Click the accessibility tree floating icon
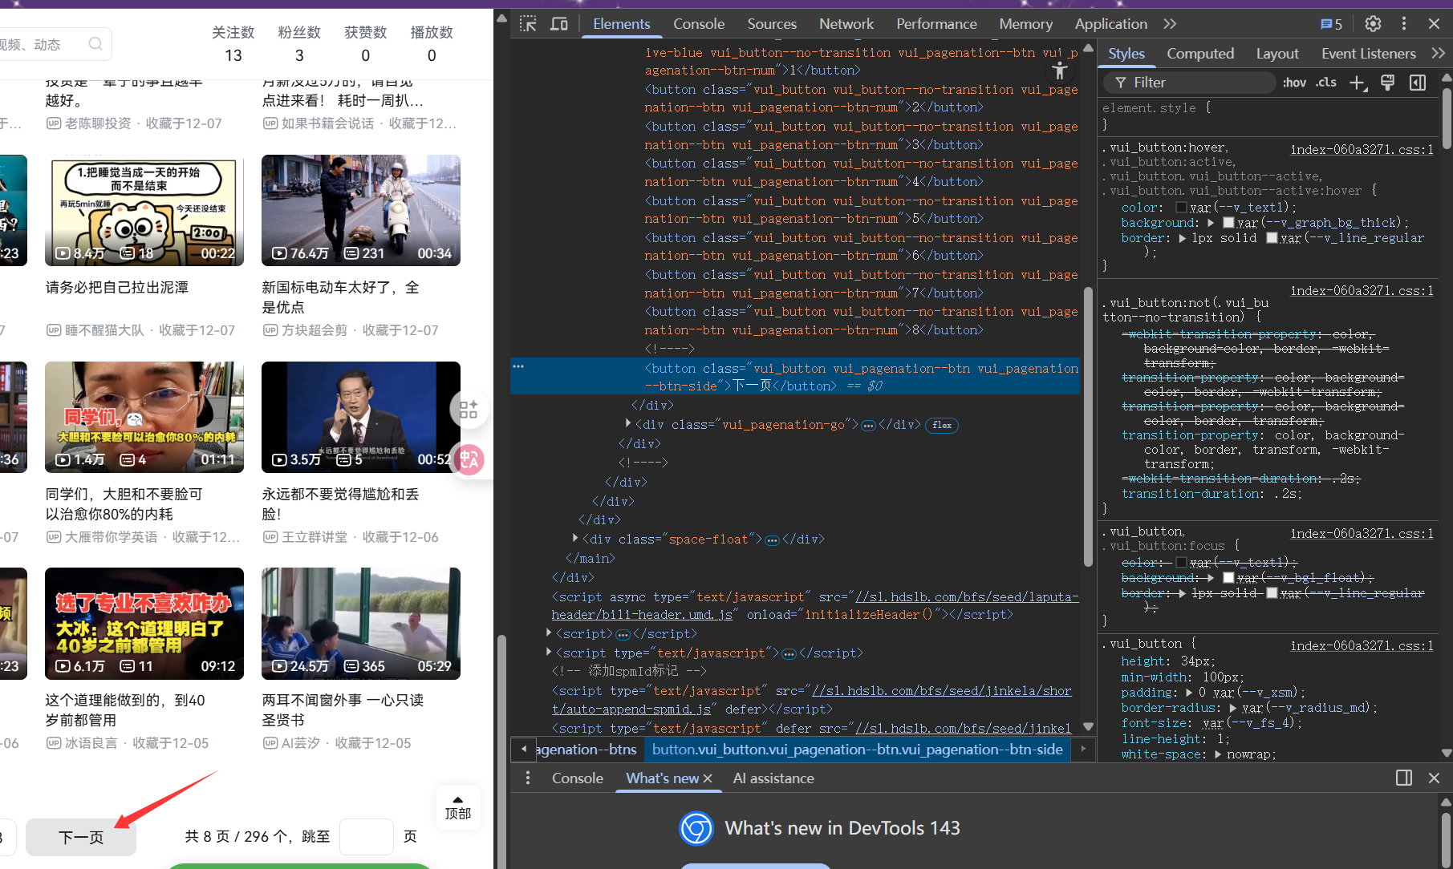This screenshot has width=1453, height=869. [1059, 71]
